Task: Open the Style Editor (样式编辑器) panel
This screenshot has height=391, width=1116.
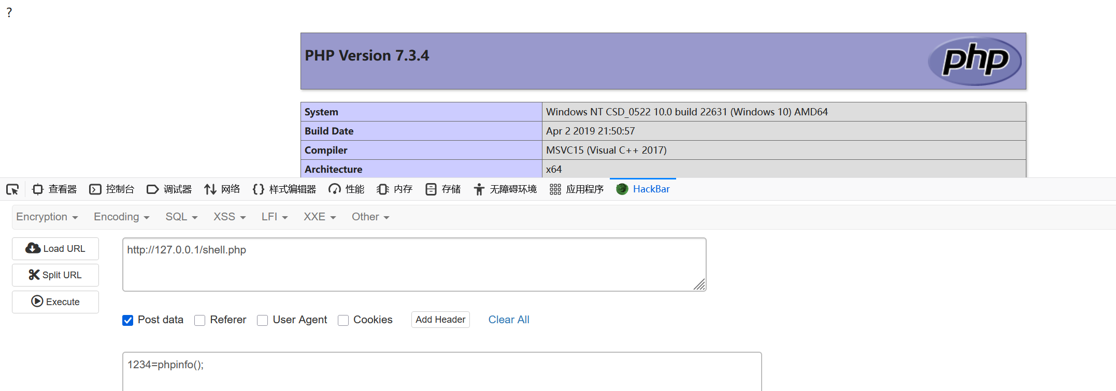Action: (284, 189)
